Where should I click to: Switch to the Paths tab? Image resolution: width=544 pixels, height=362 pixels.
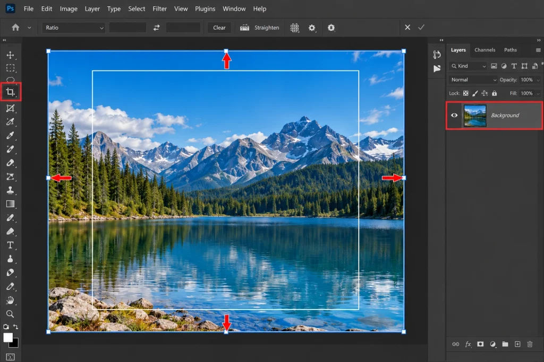(x=511, y=50)
